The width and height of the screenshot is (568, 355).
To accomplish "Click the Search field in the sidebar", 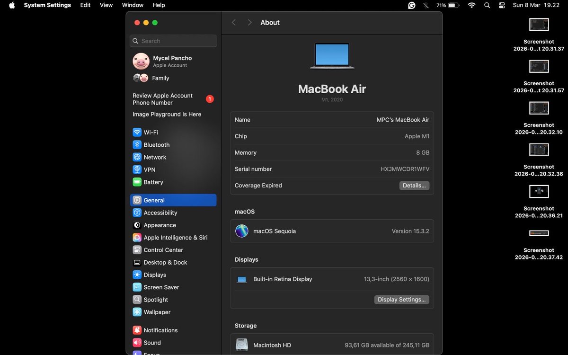I will point(173,41).
